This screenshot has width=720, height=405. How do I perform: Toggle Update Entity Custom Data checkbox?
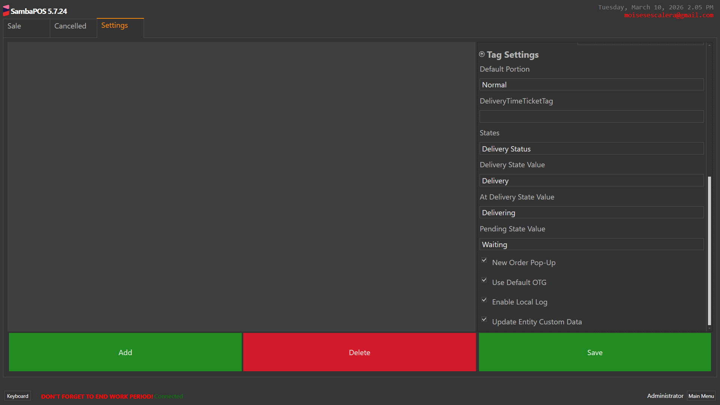pyautogui.click(x=484, y=319)
